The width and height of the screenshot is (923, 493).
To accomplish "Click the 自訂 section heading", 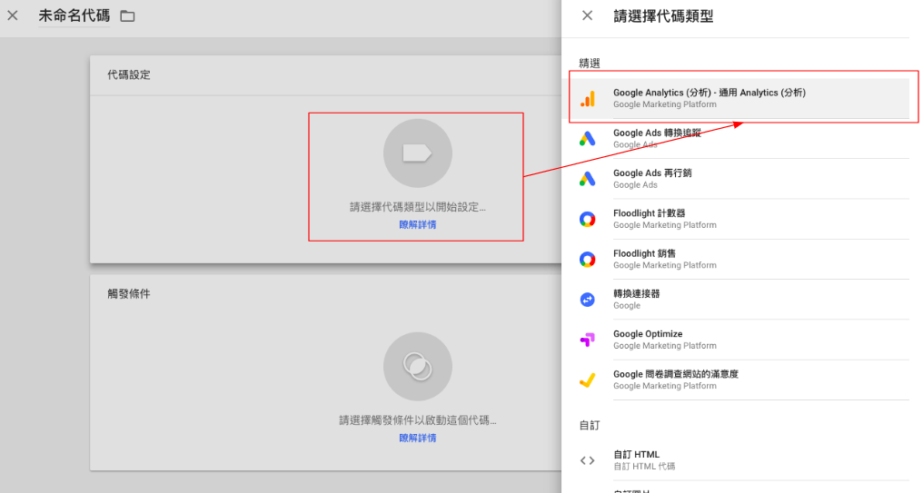I will point(590,425).
